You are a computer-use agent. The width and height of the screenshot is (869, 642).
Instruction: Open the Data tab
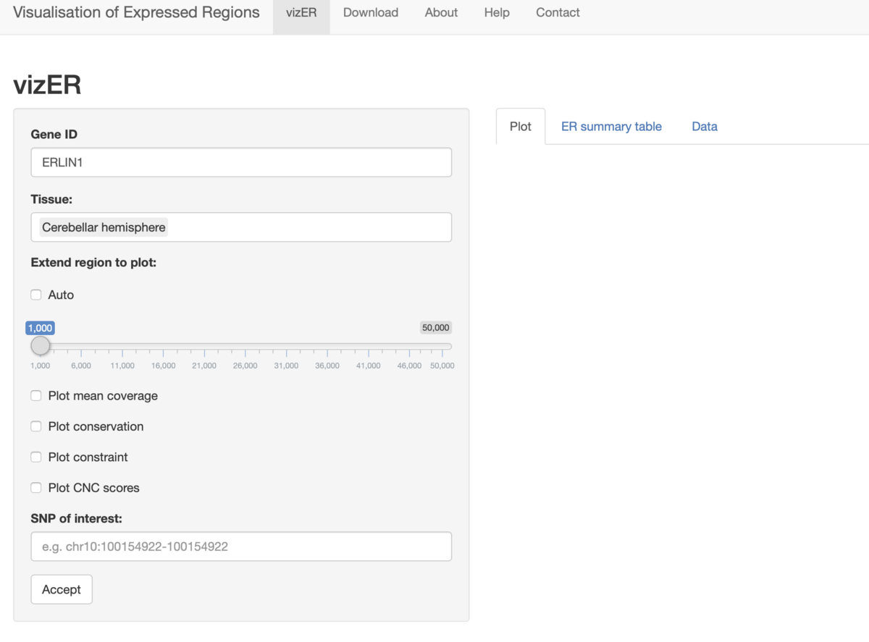tap(704, 127)
